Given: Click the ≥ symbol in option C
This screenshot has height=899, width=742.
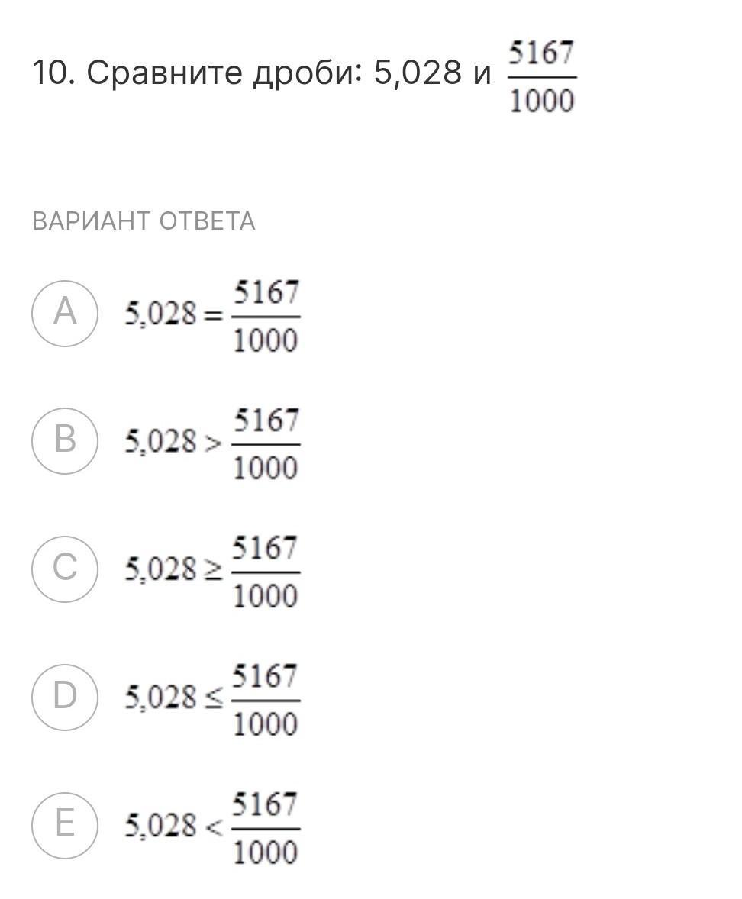Looking at the screenshot, I should pos(213,571).
